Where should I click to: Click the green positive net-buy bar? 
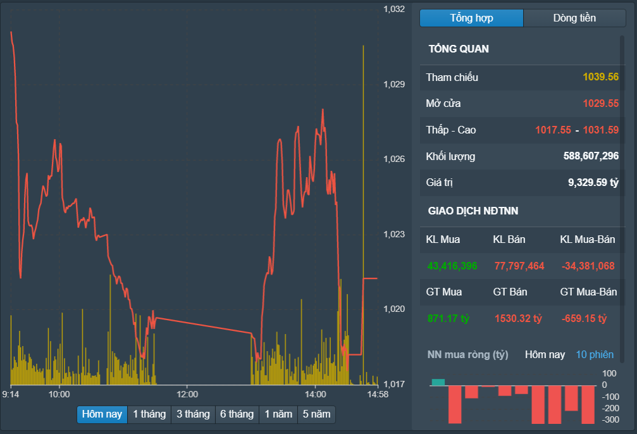(438, 382)
